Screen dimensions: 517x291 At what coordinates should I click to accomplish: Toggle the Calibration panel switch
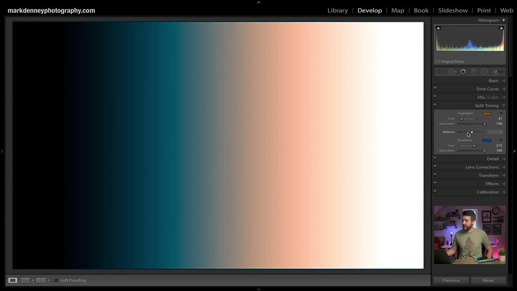(435, 191)
